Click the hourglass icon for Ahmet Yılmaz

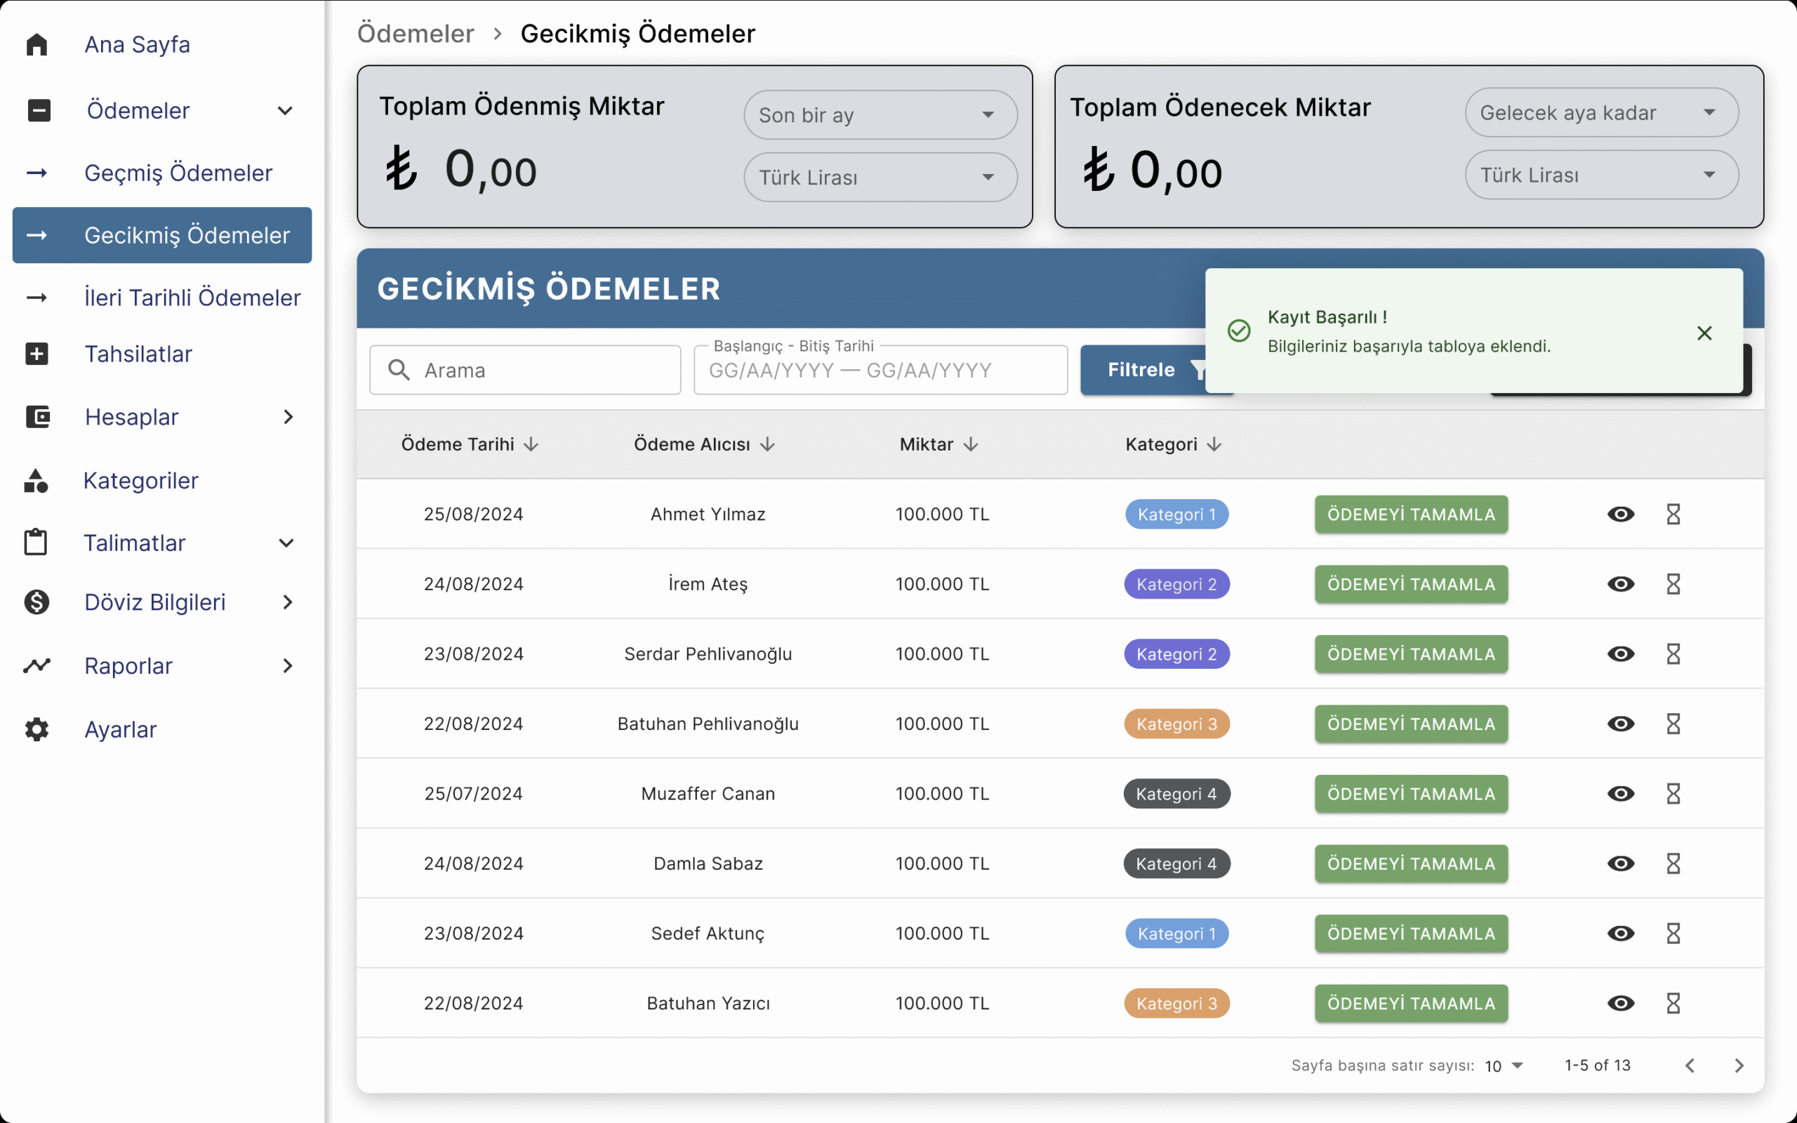tap(1672, 514)
